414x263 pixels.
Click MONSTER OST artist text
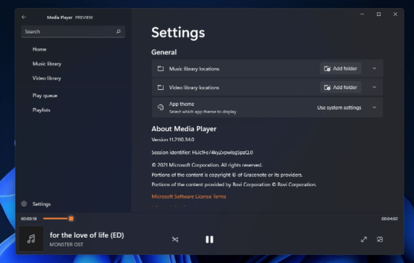click(x=66, y=245)
